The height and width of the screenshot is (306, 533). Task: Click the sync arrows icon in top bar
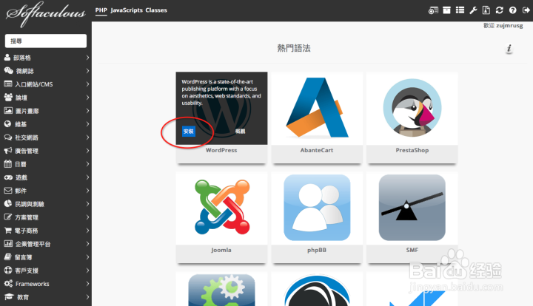pyautogui.click(x=500, y=10)
